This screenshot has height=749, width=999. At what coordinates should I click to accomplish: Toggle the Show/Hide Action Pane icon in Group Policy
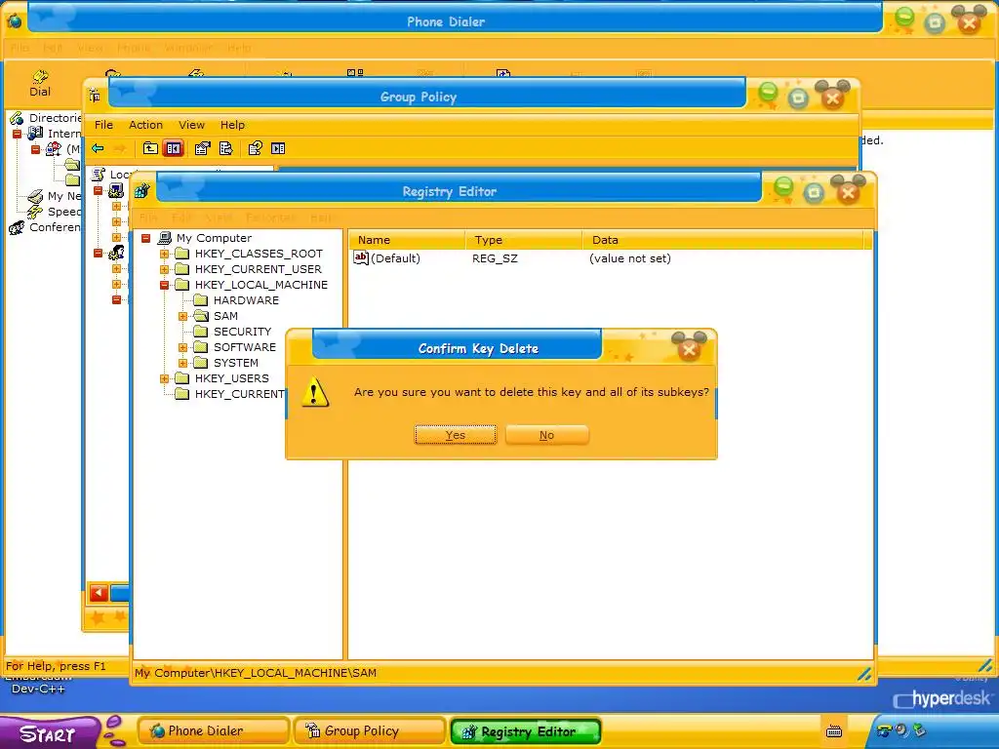[278, 148]
